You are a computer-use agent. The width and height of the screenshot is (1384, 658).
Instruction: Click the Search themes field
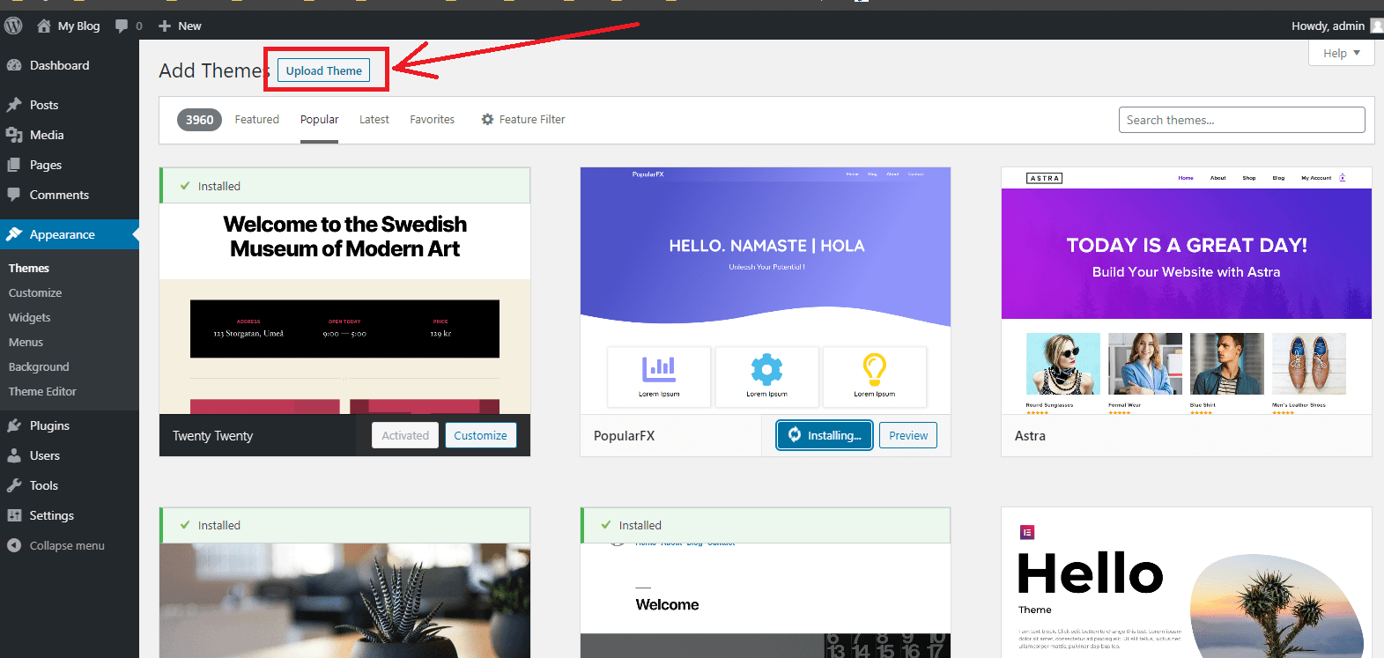(1241, 120)
